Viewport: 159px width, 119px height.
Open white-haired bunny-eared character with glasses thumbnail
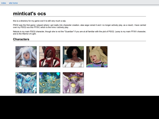click(26, 57)
